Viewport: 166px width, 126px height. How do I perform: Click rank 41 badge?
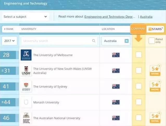coord(8,86)
